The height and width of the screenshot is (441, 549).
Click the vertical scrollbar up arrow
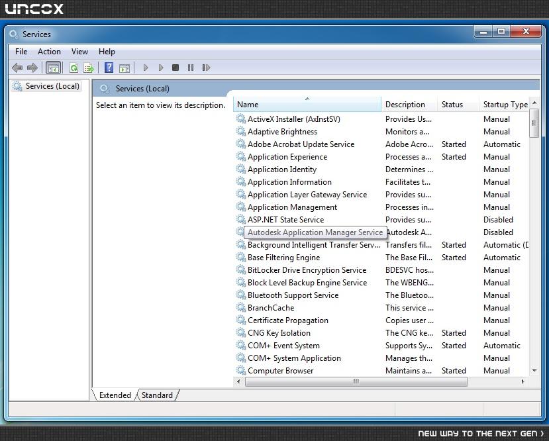point(534,103)
